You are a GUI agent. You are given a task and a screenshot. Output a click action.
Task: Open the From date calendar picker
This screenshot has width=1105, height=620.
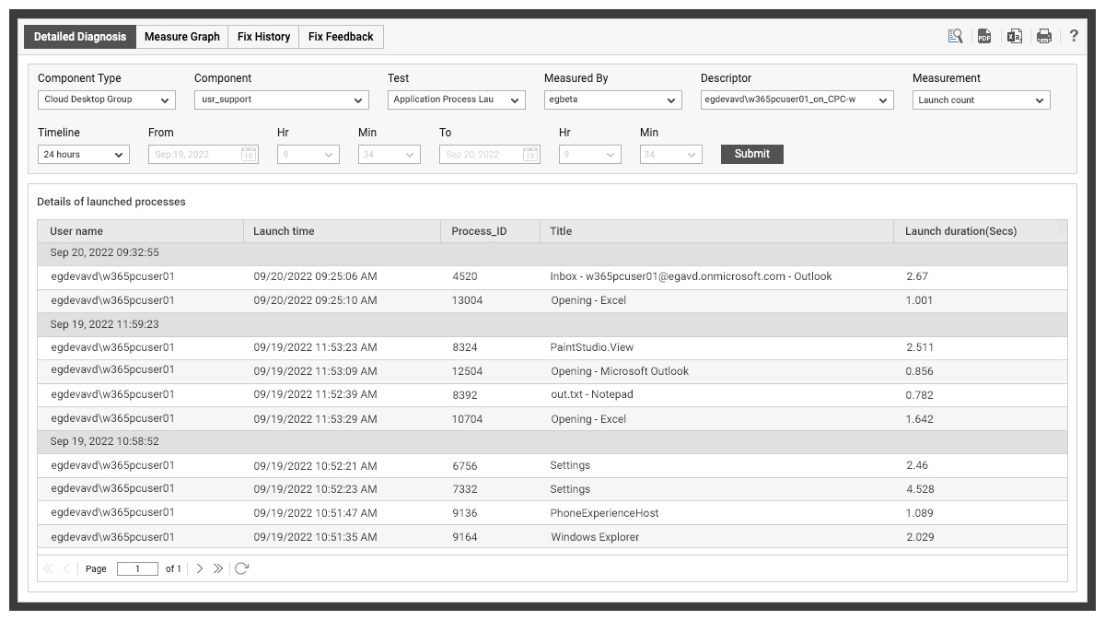[x=249, y=155]
